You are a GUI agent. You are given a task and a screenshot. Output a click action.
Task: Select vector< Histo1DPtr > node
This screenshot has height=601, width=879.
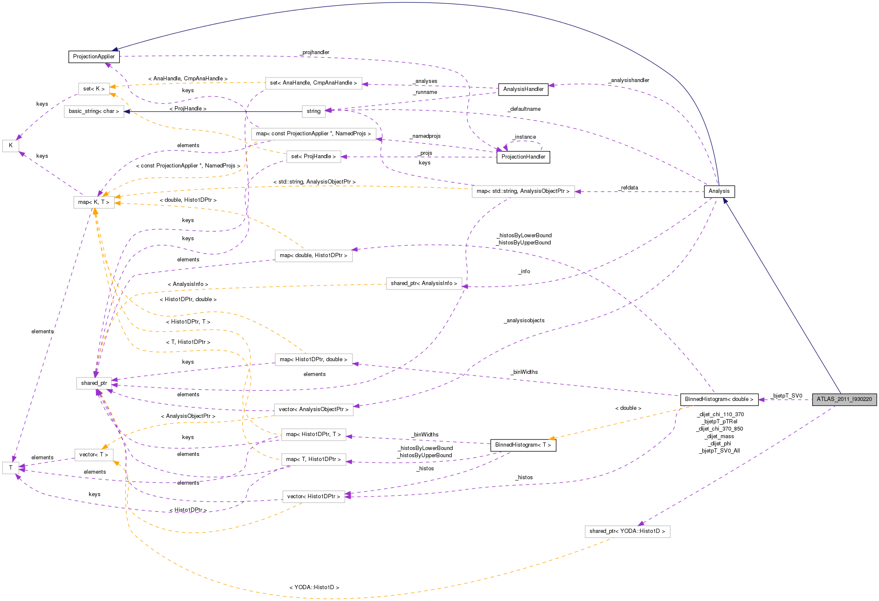[x=314, y=497]
